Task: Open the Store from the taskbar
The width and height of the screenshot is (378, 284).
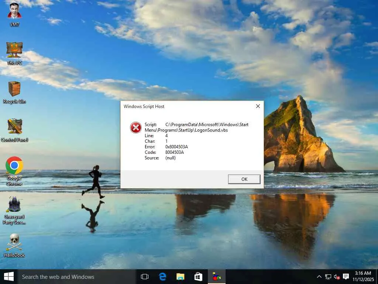Action: tap(198, 277)
